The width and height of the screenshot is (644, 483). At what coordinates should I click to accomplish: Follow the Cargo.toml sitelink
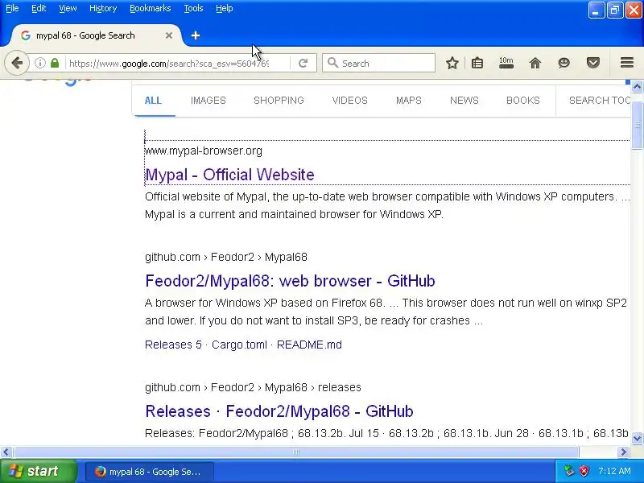coord(239,345)
